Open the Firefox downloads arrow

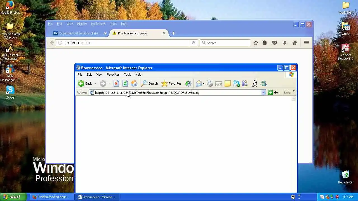click(285, 43)
